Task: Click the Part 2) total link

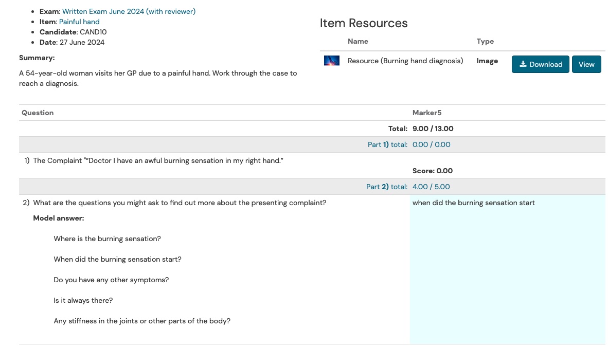Action: [x=386, y=187]
